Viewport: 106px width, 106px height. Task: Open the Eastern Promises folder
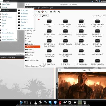pyautogui.click(x=81, y=33)
